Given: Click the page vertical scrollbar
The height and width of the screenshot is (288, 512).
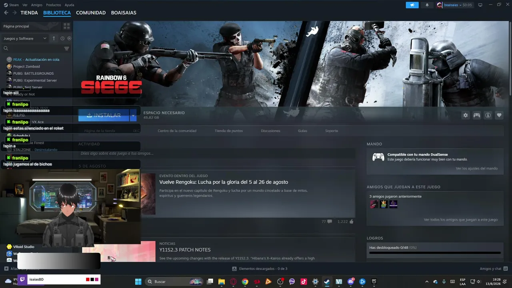Looking at the screenshot, I should (x=510, y=58).
